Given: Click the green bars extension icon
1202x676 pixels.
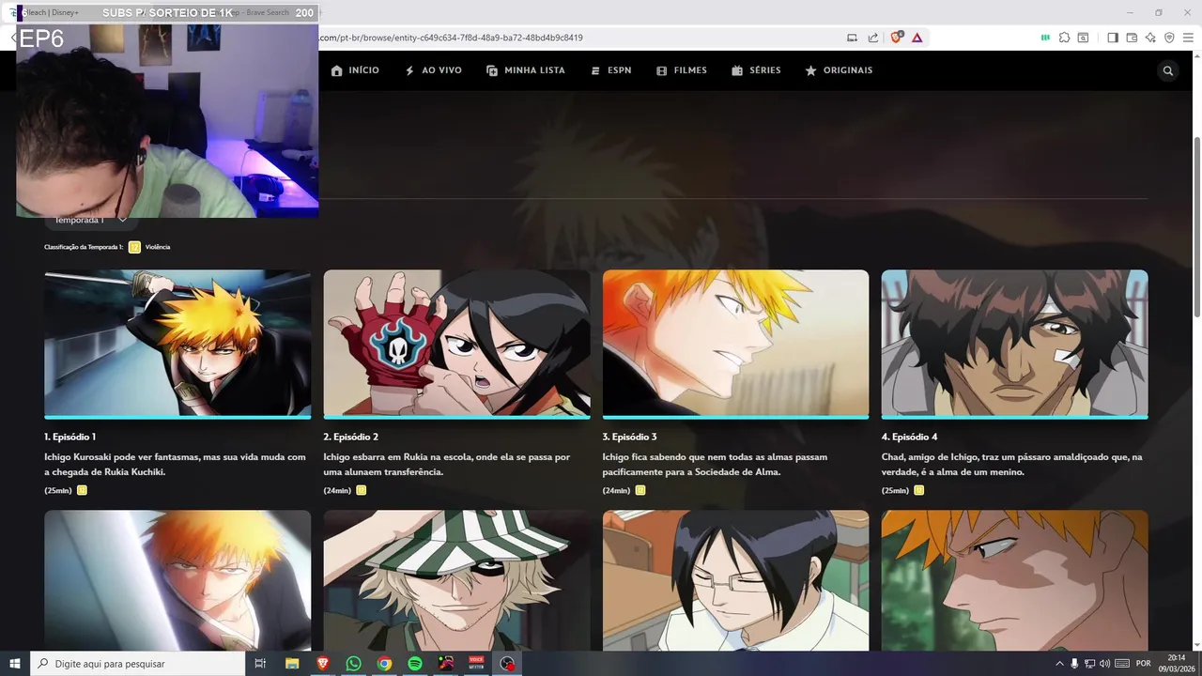Looking at the screenshot, I should [x=1045, y=38].
